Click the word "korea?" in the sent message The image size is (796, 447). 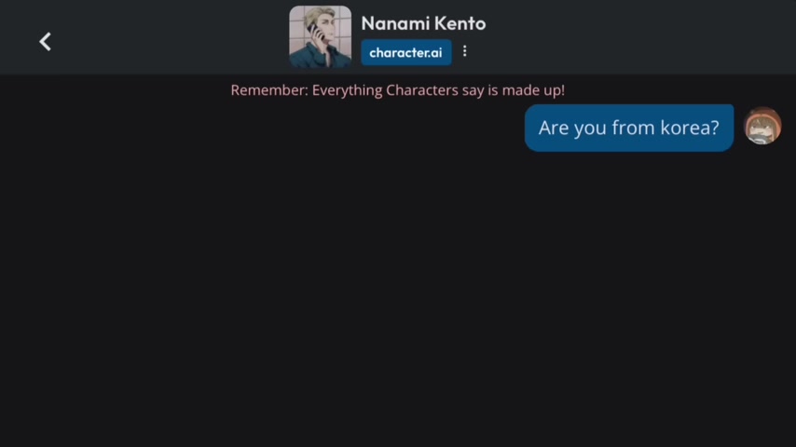tap(690, 128)
